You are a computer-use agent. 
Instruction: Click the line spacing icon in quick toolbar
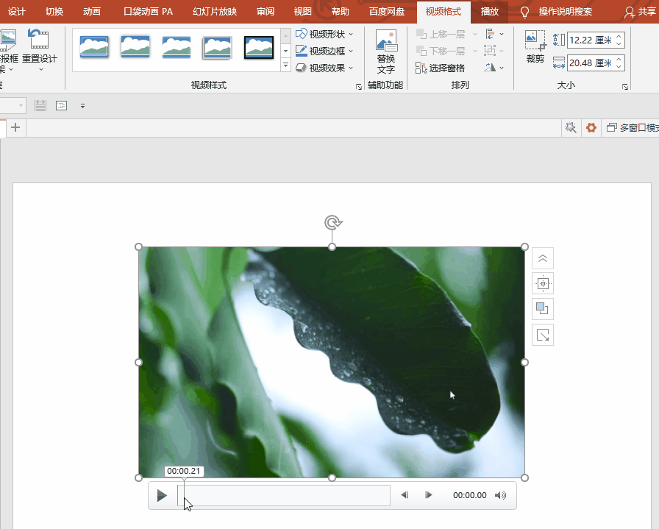point(40,105)
